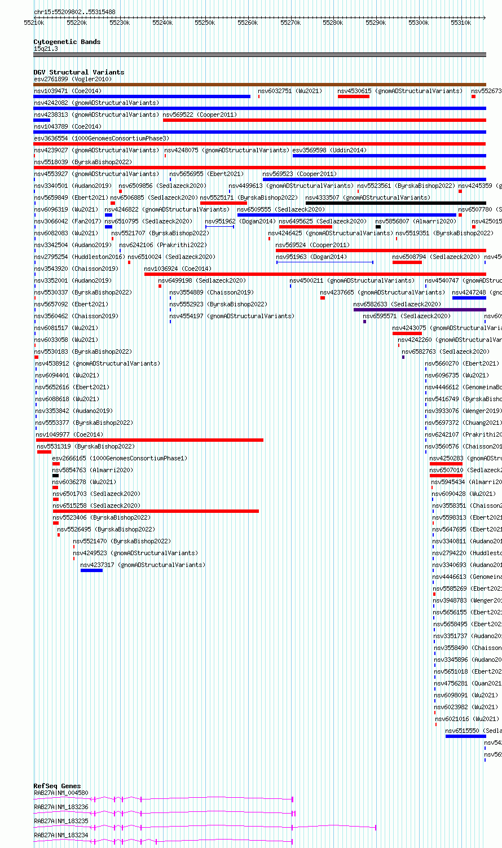Open nsv5525171 (ByrskaBishop2022) variant

pos(249,197)
